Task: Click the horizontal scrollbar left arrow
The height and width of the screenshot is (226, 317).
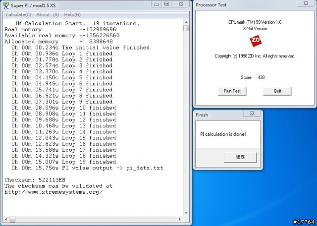Action: pyautogui.click(x=6, y=220)
